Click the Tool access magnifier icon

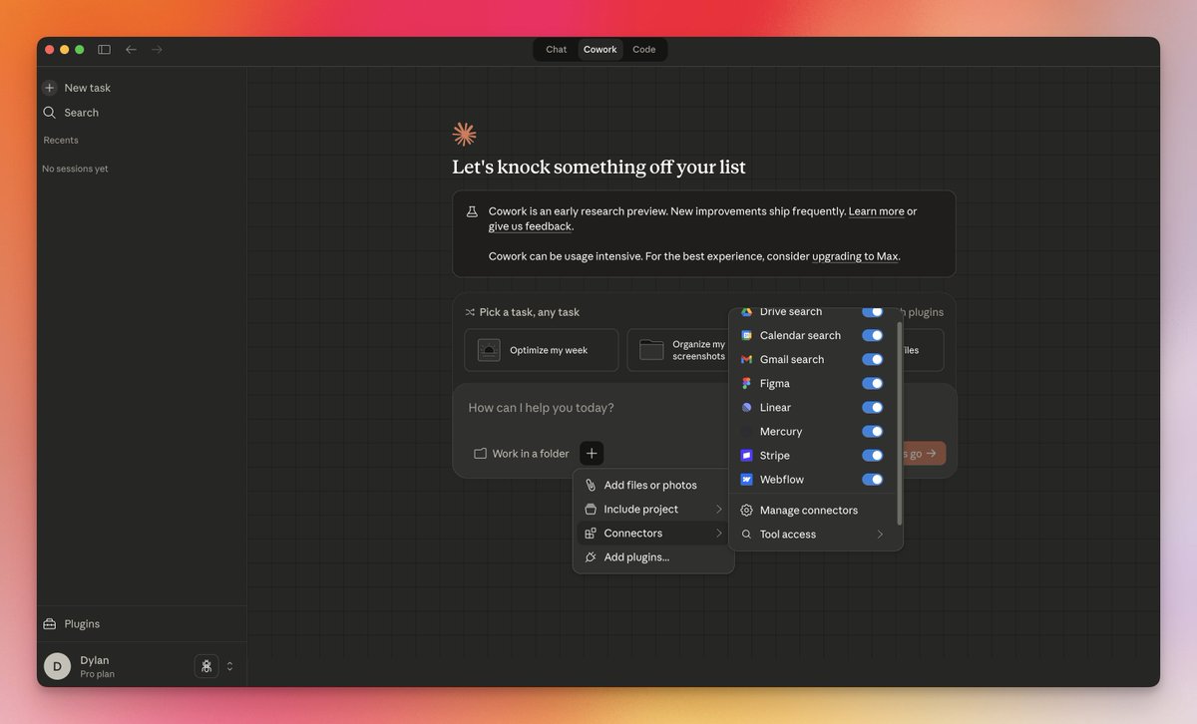pyautogui.click(x=746, y=535)
